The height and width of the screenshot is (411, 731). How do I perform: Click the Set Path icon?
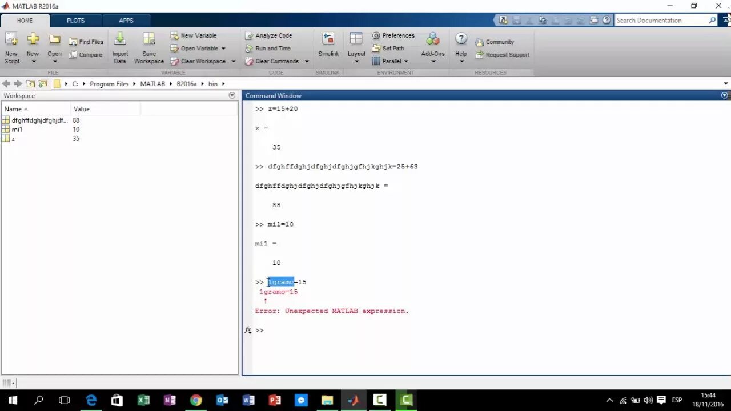388,48
